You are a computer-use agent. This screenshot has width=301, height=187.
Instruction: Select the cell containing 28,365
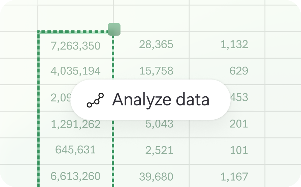coord(156,44)
